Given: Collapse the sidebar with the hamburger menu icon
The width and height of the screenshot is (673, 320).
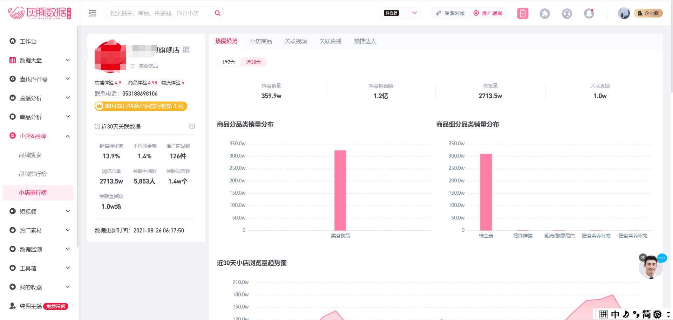Looking at the screenshot, I should (92, 13).
